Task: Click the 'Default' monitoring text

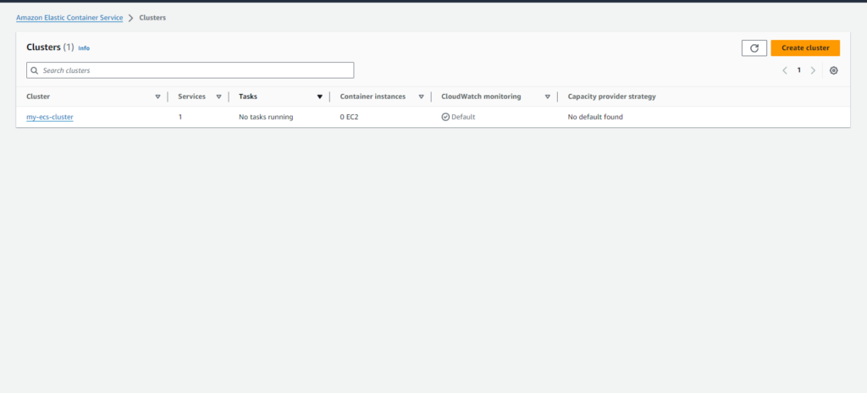Action: click(x=463, y=117)
